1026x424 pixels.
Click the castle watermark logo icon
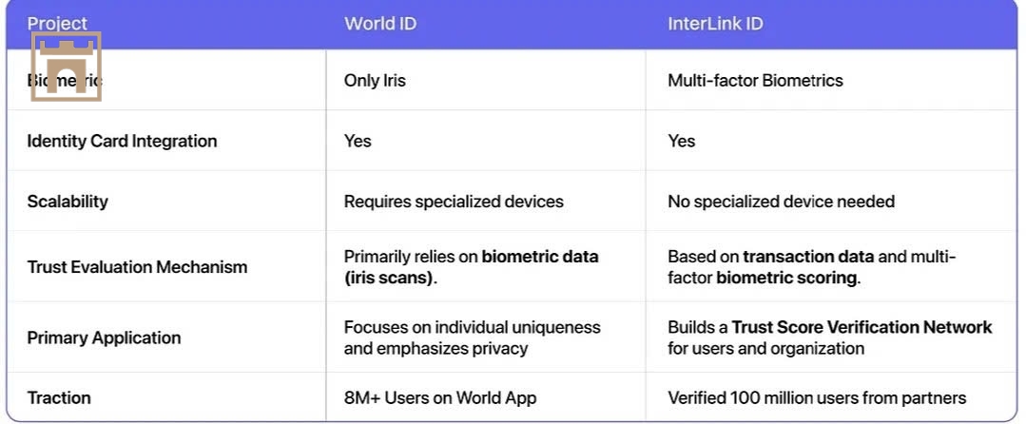(x=67, y=67)
